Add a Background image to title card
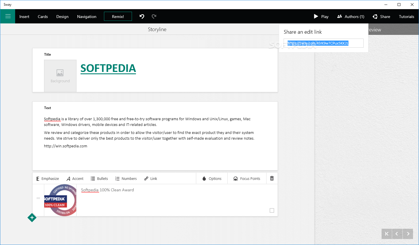 (x=60, y=76)
